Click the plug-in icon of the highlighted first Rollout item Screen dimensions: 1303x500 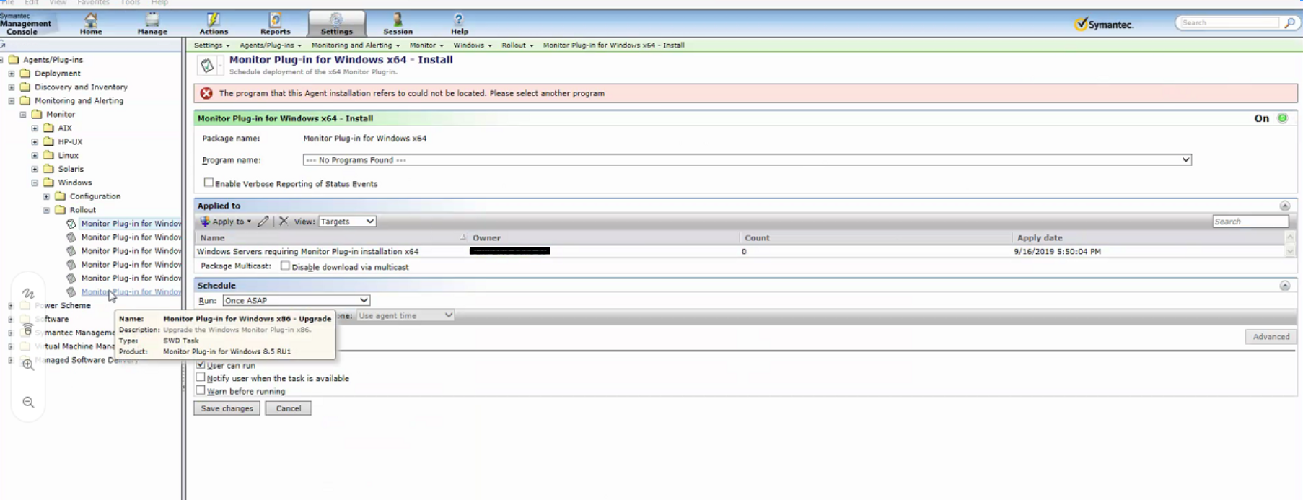(x=71, y=224)
